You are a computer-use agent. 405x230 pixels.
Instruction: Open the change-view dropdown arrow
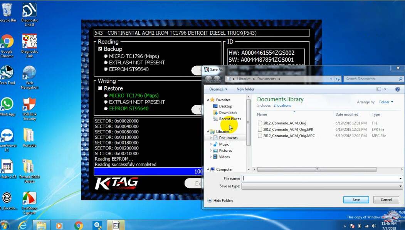385,89
